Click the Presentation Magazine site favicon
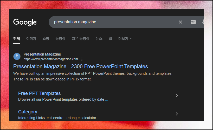 17,56
